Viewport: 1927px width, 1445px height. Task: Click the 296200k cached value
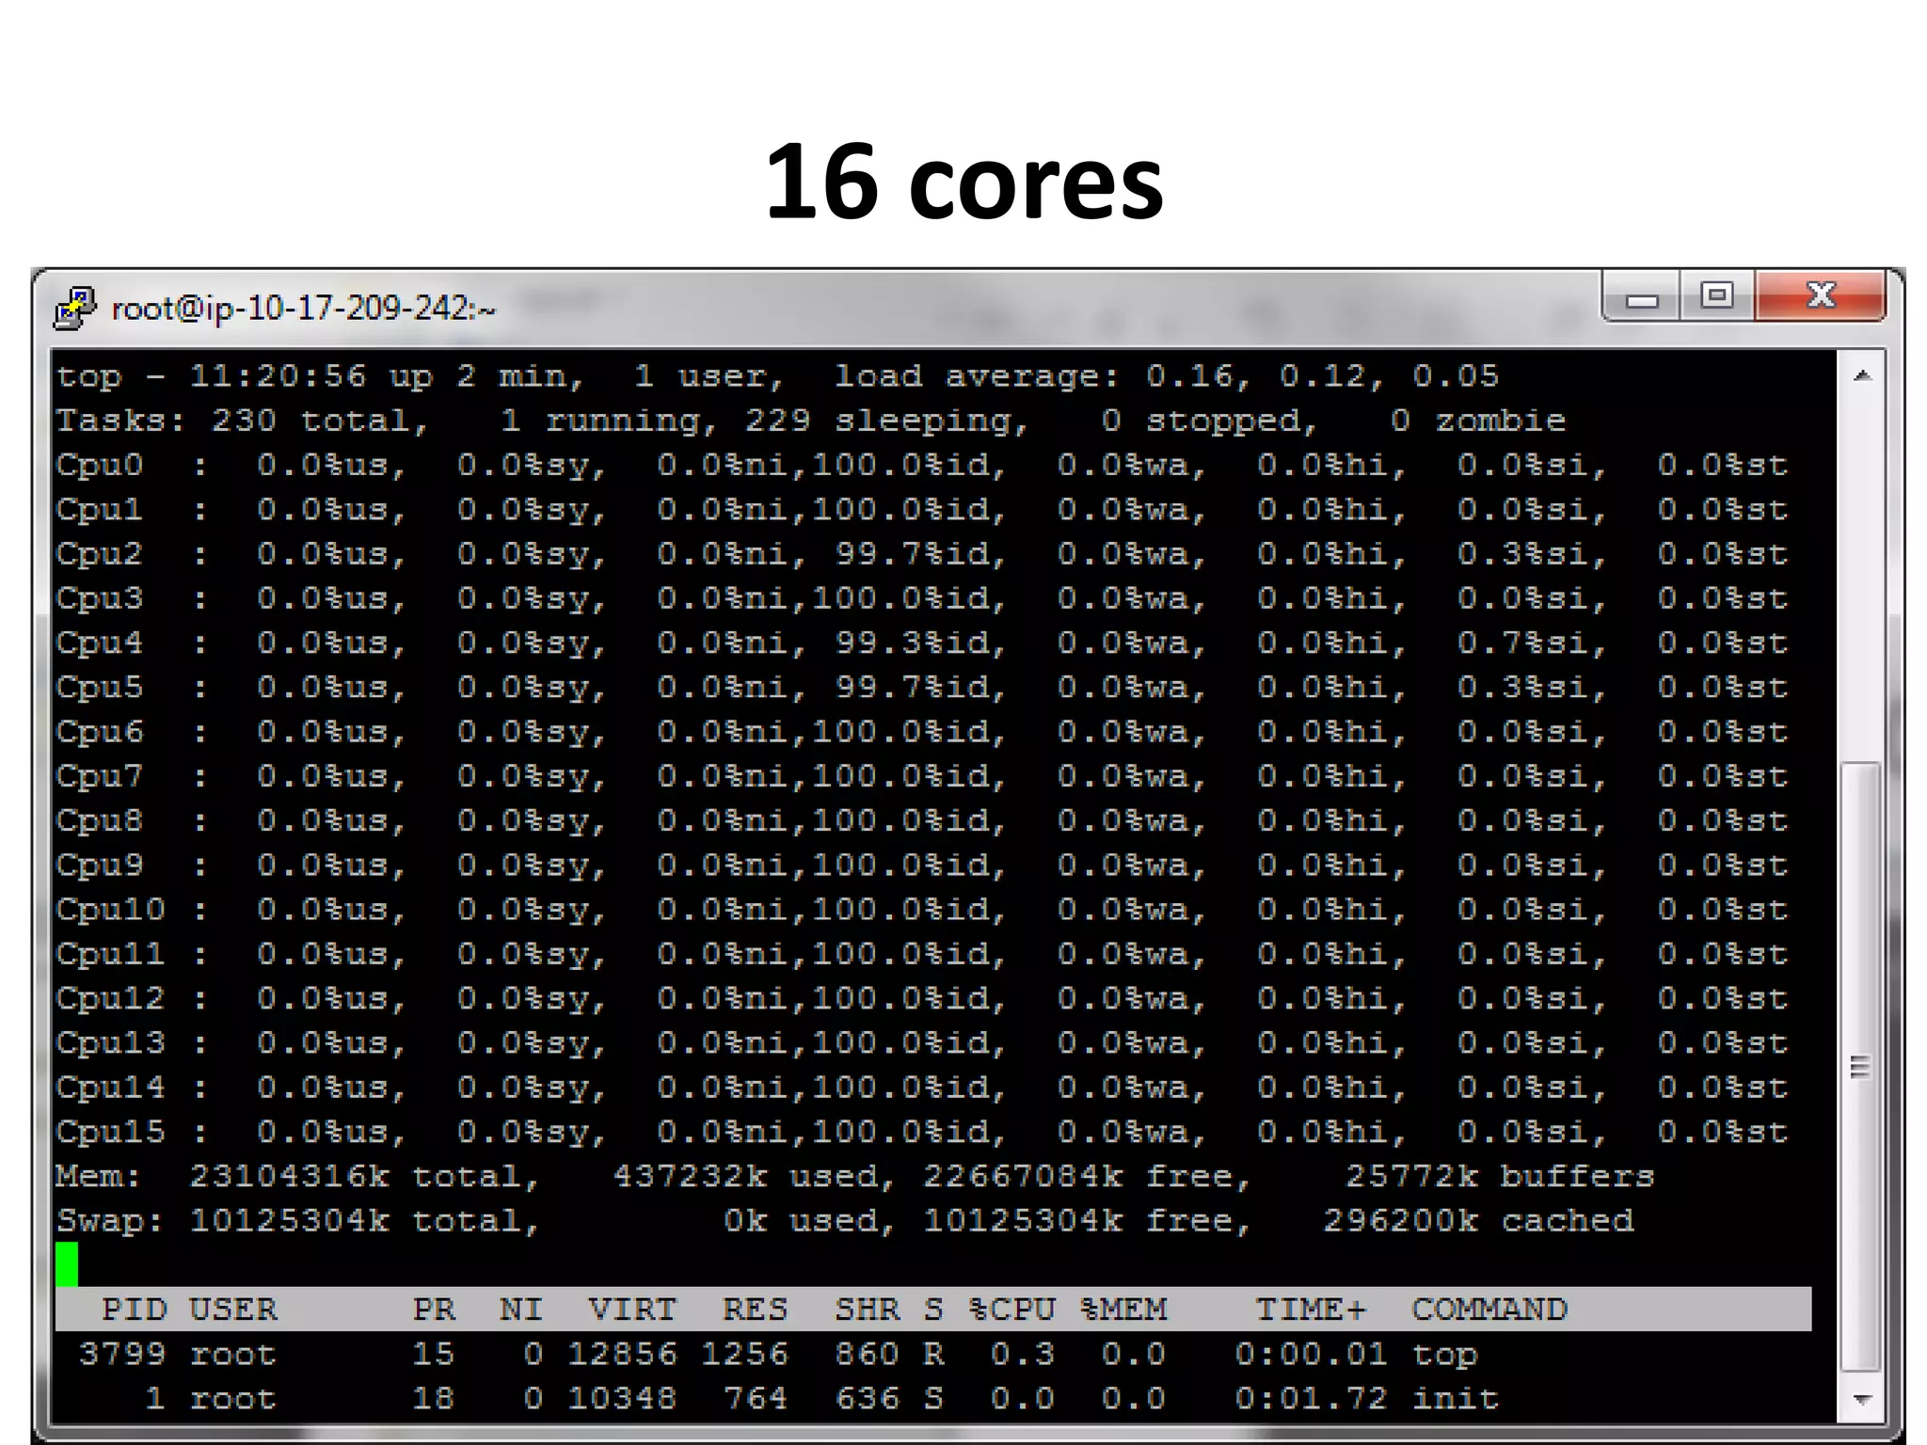pyautogui.click(x=1479, y=1221)
